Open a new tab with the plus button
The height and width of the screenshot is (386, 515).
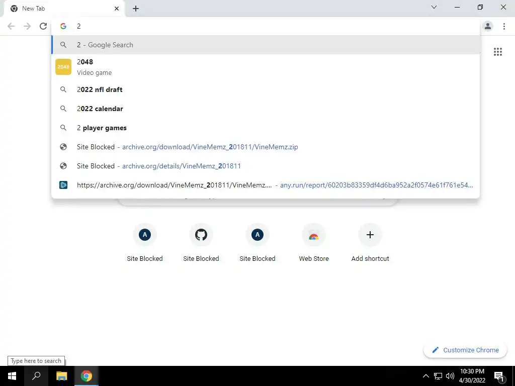click(x=136, y=9)
